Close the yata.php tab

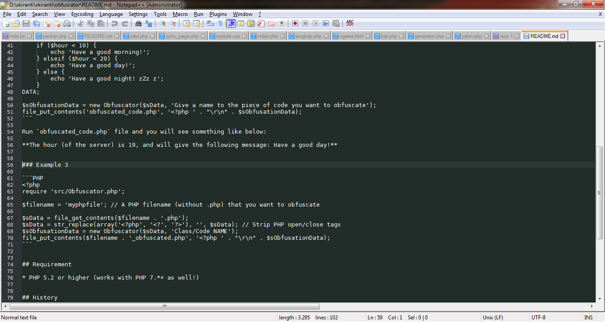(153, 36)
